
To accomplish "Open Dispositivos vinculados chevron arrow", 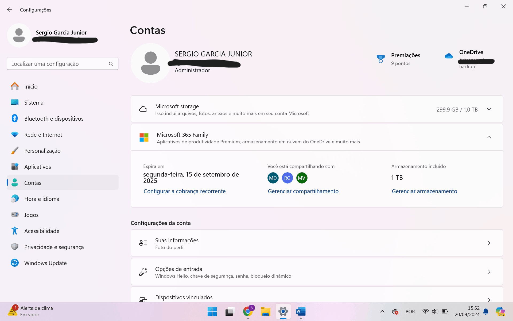I will (x=489, y=300).
